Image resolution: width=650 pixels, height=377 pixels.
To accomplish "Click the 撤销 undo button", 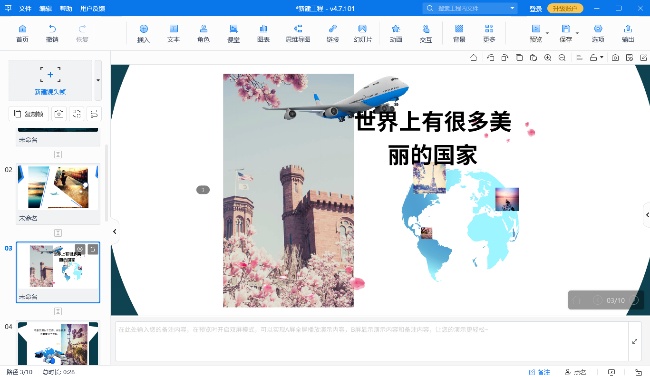I will [52, 34].
